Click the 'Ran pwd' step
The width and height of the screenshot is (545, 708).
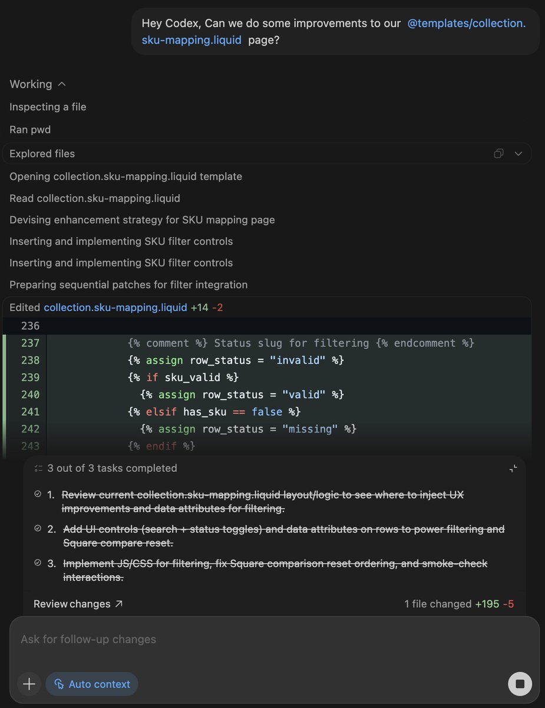30,129
